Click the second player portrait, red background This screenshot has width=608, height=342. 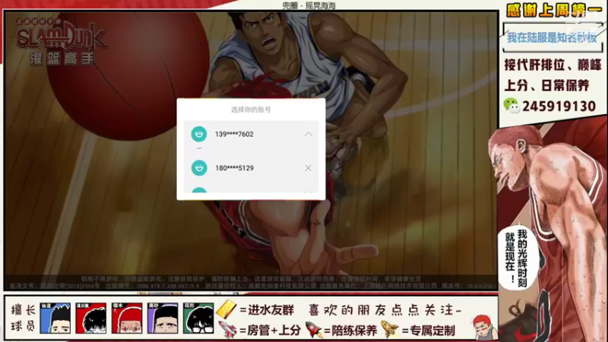pyautogui.click(x=90, y=318)
